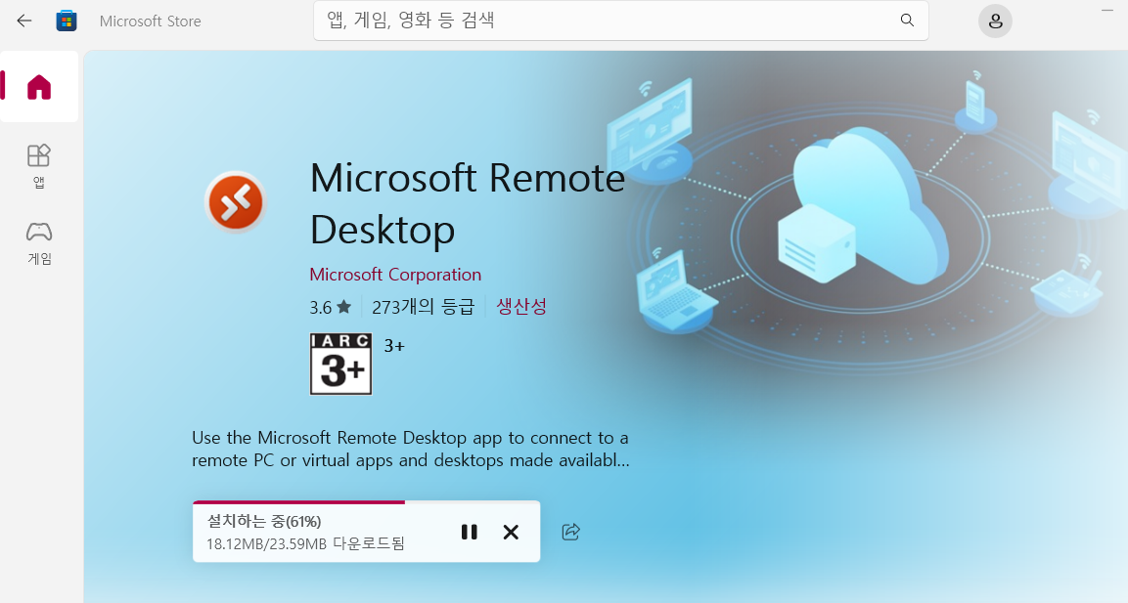1128x603 pixels.
Task: Click the search box for apps and games
Action: tap(621, 21)
